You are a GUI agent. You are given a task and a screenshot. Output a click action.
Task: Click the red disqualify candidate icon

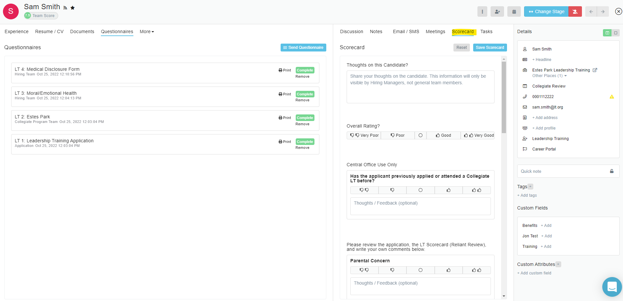(575, 11)
